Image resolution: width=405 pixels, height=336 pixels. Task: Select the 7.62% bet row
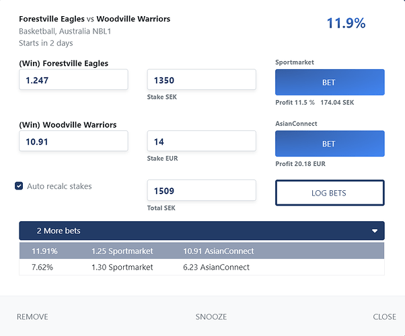click(201, 267)
